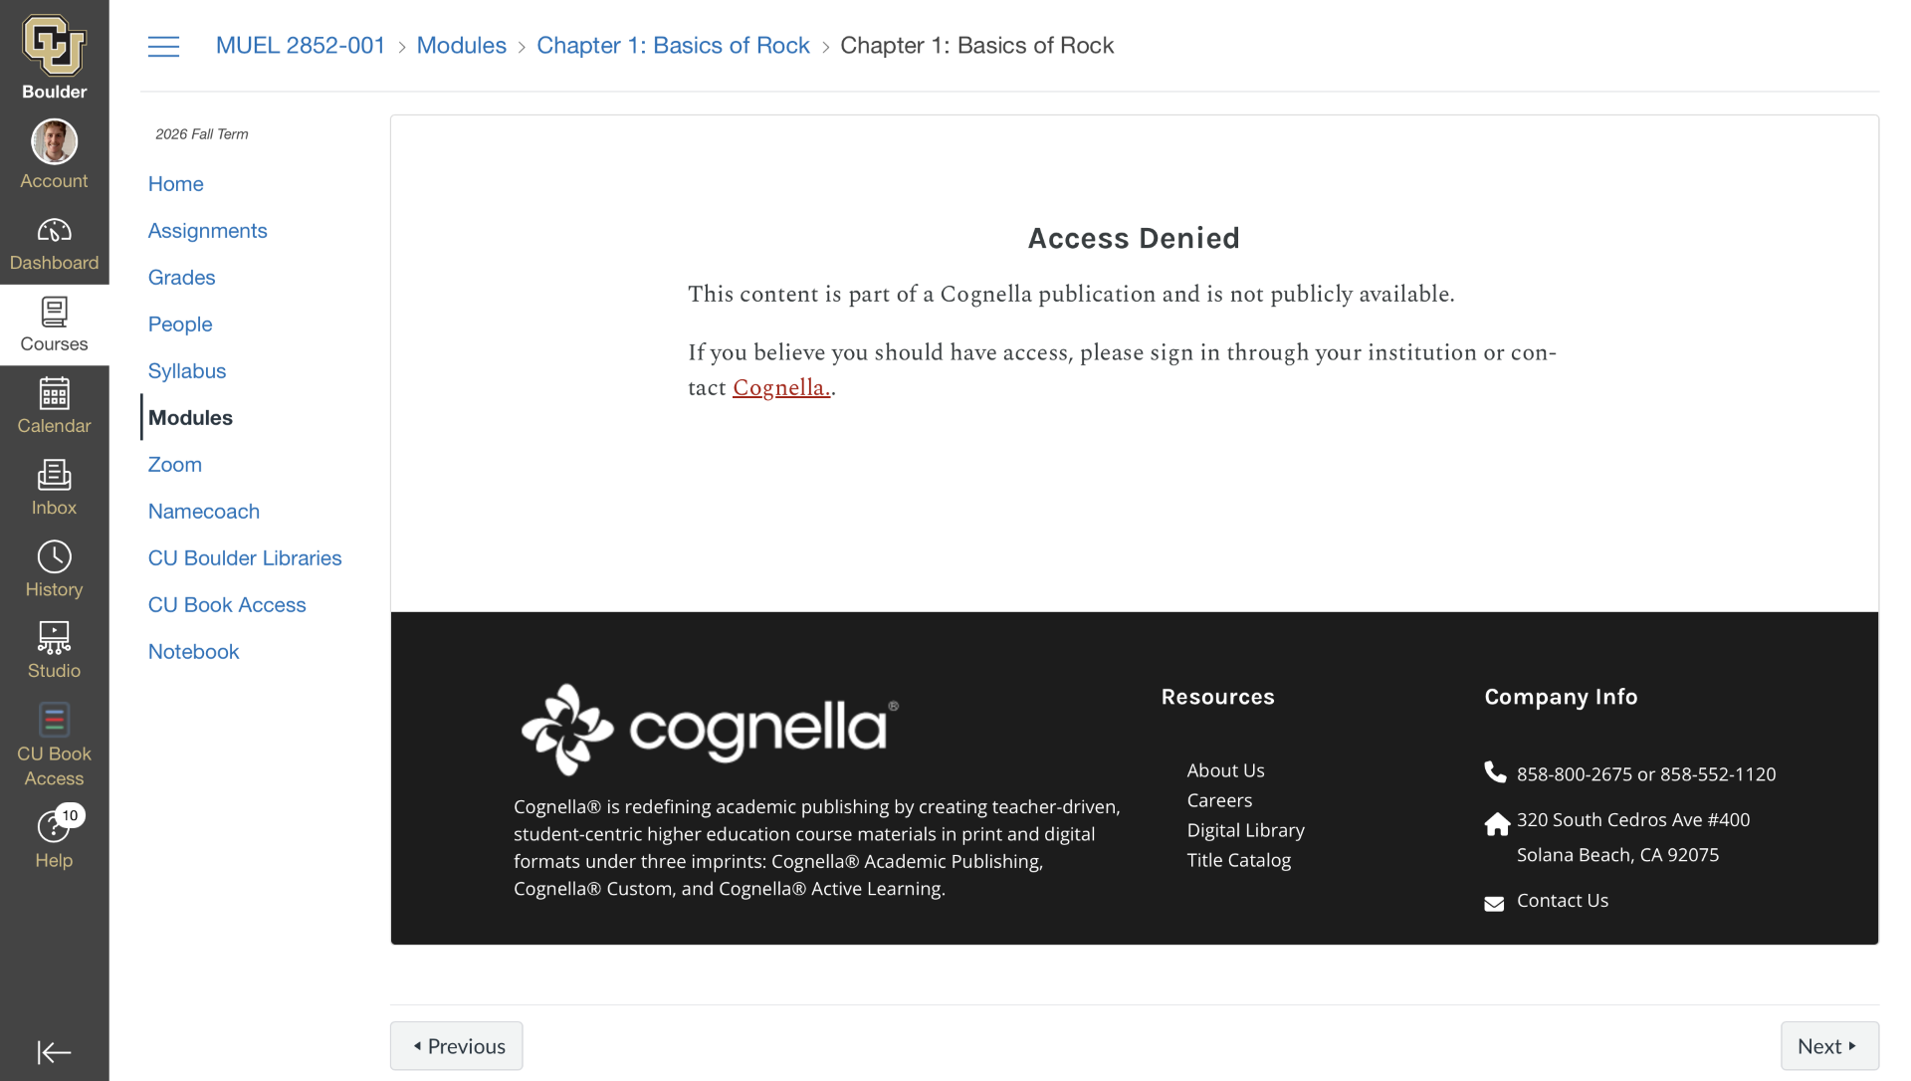This screenshot has height=1081, width=1911.
Task: Open MUEL 2852-001 breadcrumb link
Action: coord(300,46)
